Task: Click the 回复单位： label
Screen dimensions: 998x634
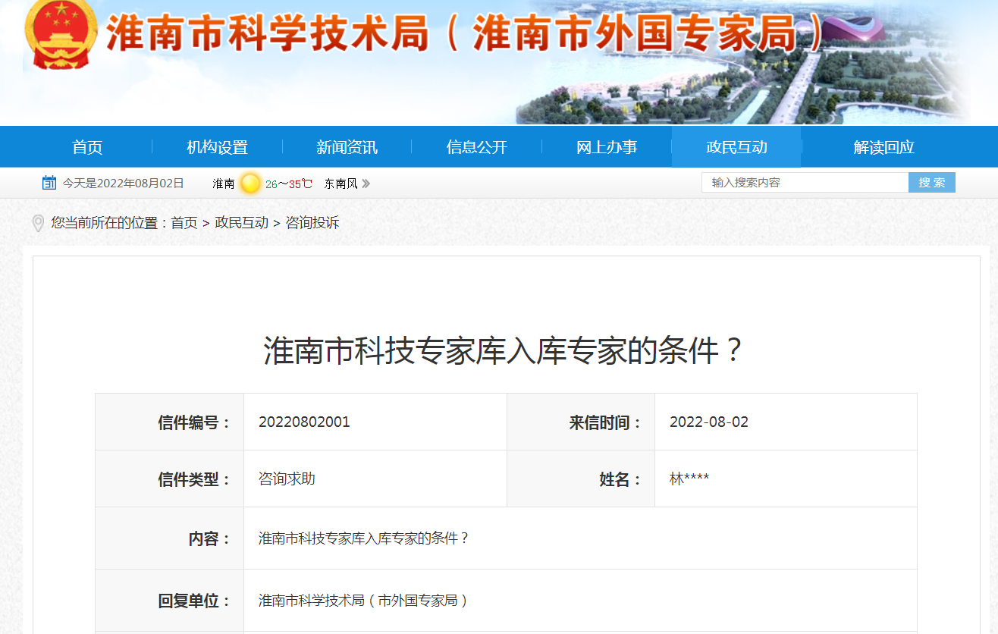Action: [194, 601]
